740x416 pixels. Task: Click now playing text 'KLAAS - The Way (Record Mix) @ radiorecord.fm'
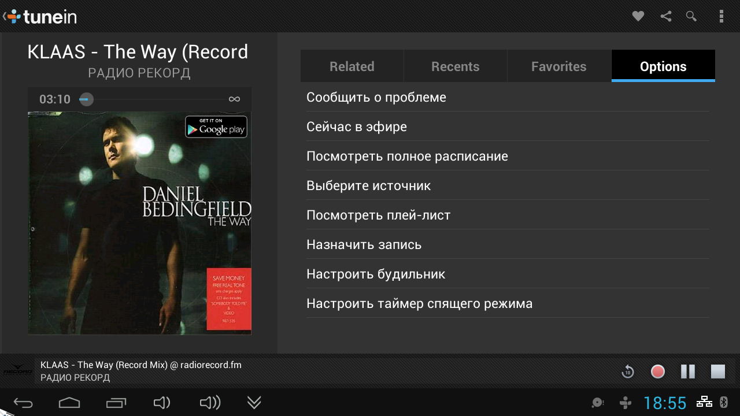tap(141, 365)
